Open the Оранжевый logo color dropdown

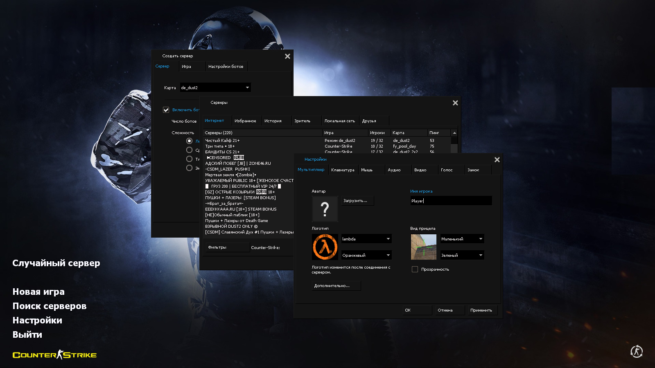click(366, 255)
